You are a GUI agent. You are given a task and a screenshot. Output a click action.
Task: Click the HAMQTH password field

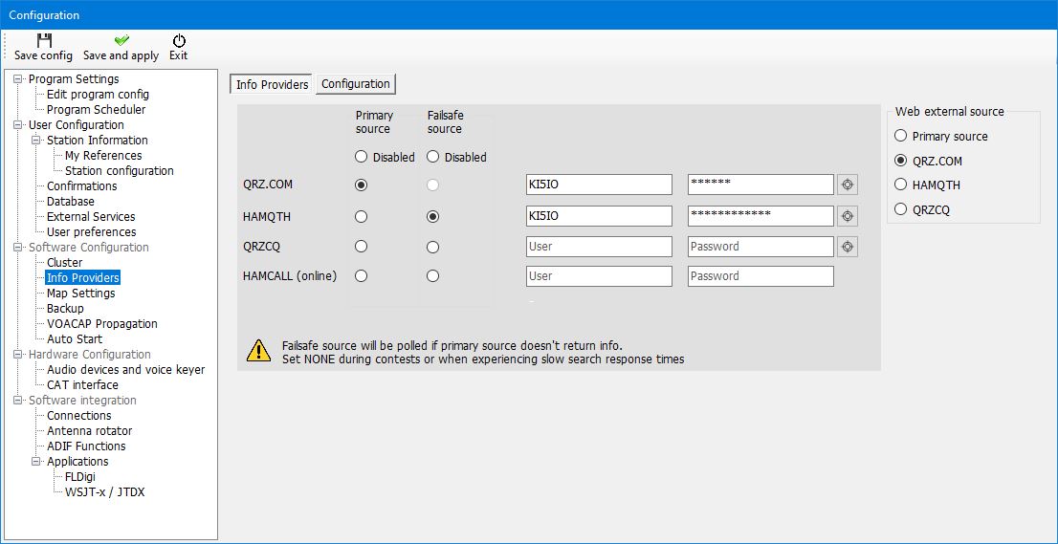760,216
